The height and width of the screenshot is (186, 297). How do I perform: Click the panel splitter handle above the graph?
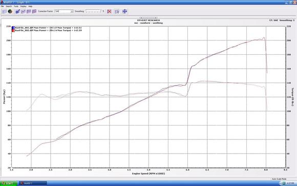tap(148, 18)
